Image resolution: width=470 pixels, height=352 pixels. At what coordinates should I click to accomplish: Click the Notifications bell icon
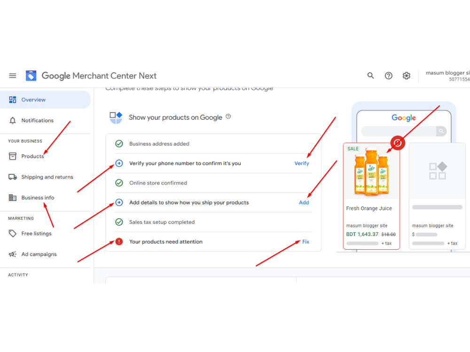coord(13,121)
